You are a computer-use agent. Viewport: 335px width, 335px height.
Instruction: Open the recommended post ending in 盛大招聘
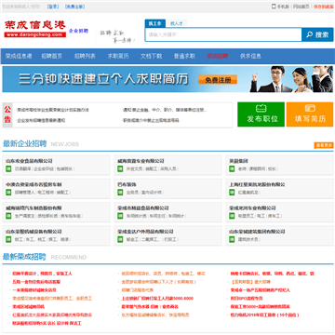pyautogui.click(x=250, y=282)
